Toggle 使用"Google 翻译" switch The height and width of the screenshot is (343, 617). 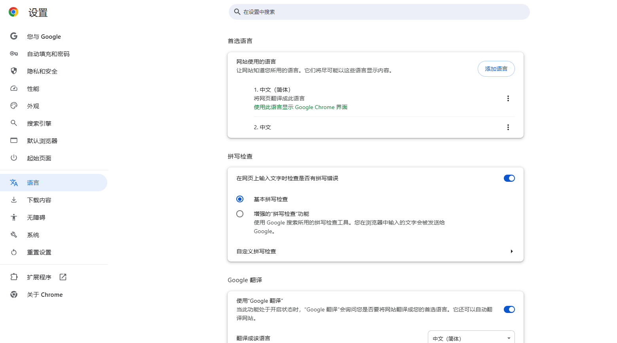[x=509, y=309]
